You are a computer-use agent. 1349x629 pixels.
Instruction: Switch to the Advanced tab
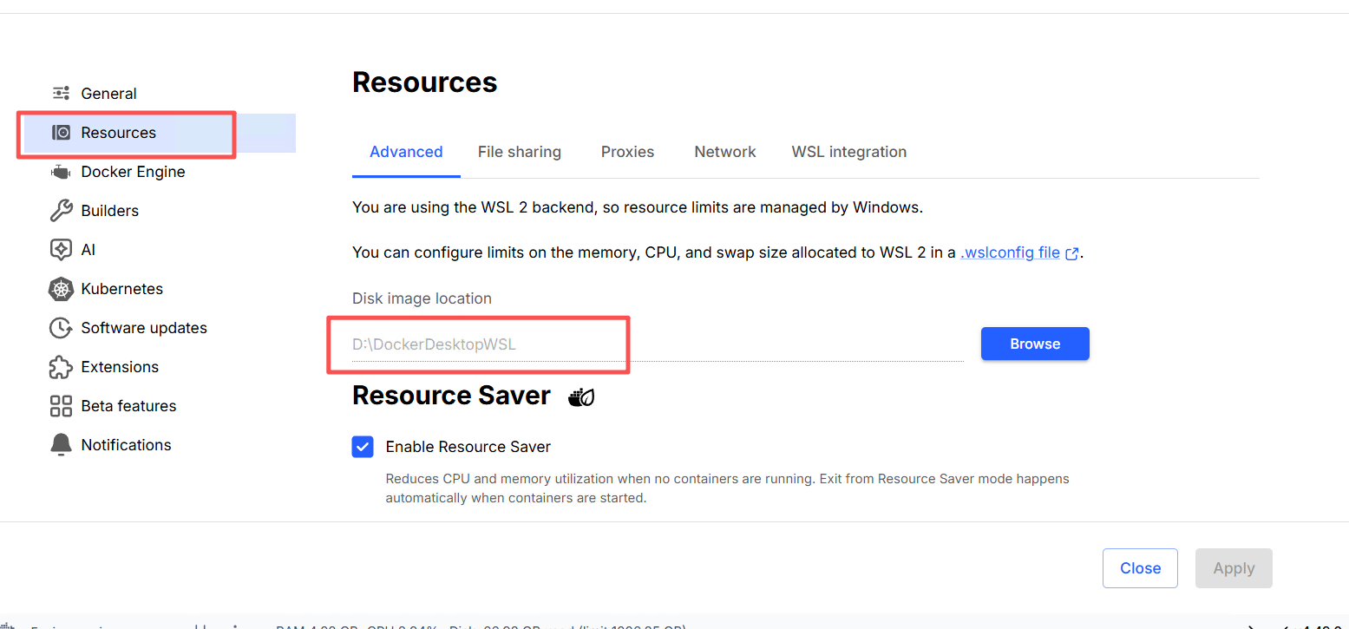point(406,152)
